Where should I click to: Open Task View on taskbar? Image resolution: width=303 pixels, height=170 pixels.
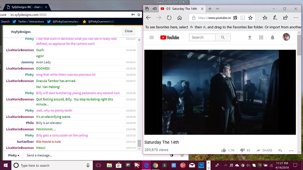click(x=98, y=165)
